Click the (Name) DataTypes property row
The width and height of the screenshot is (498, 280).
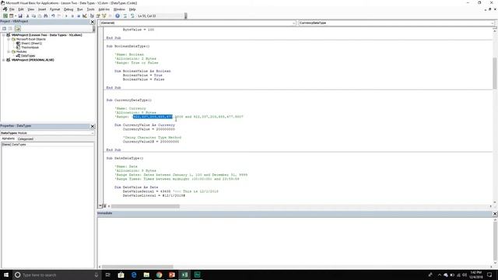(x=47, y=145)
